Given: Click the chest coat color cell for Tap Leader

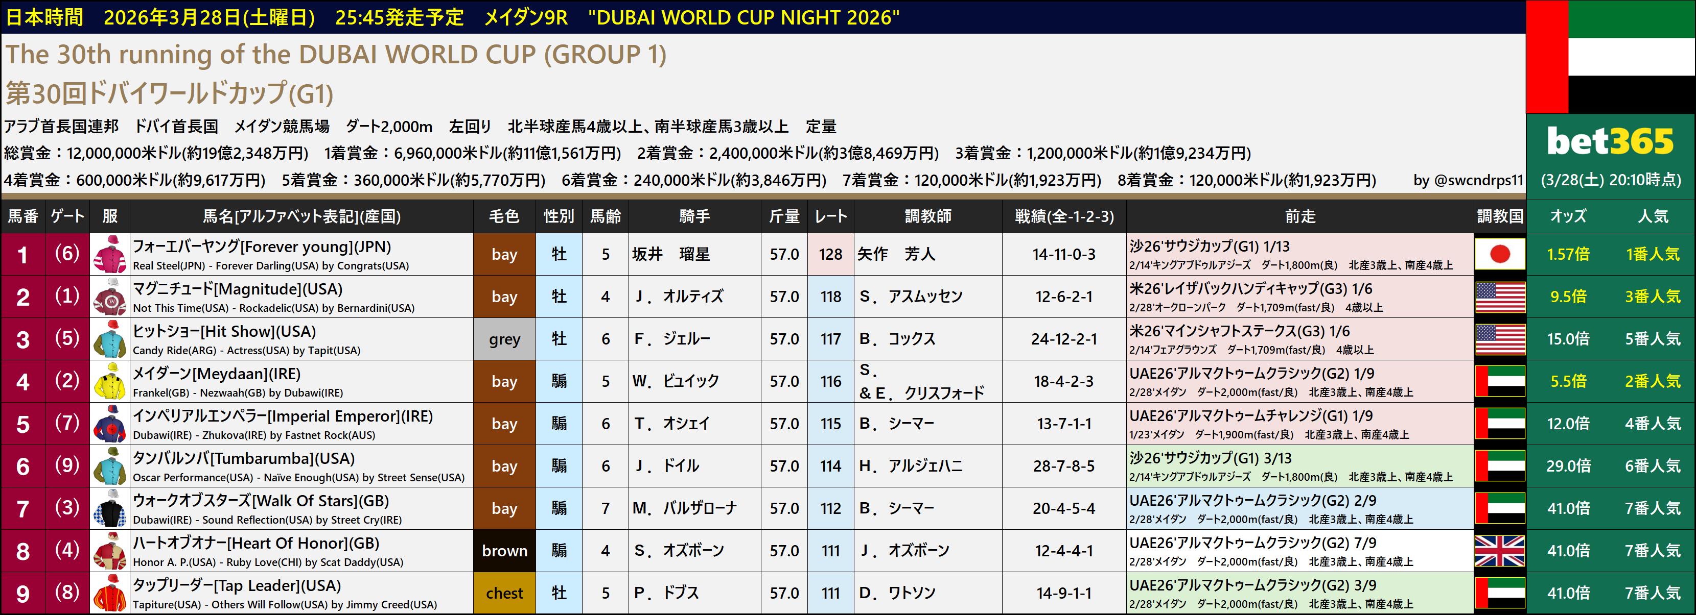Looking at the screenshot, I should coord(504,593).
